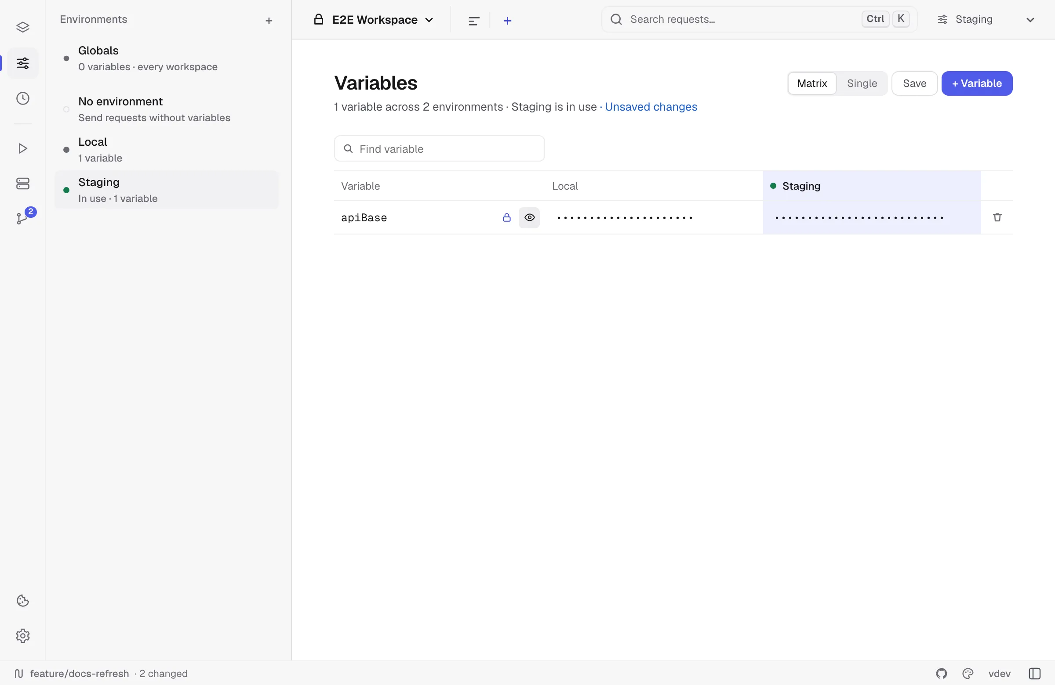Viewport: 1055px width, 685px height.
Task: Select the Globals environment
Action: 166,58
